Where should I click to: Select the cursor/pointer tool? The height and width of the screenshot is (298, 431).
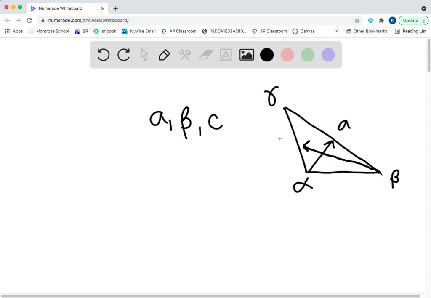(144, 55)
